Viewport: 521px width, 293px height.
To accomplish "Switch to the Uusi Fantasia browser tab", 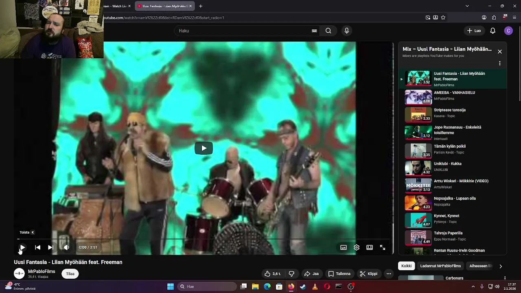I will tap(164, 6).
